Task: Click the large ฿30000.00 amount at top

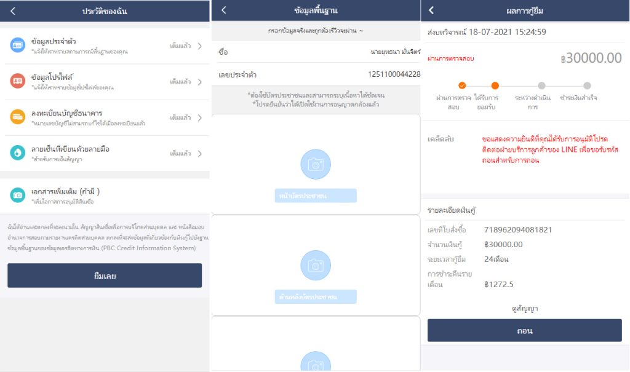Action: point(591,58)
